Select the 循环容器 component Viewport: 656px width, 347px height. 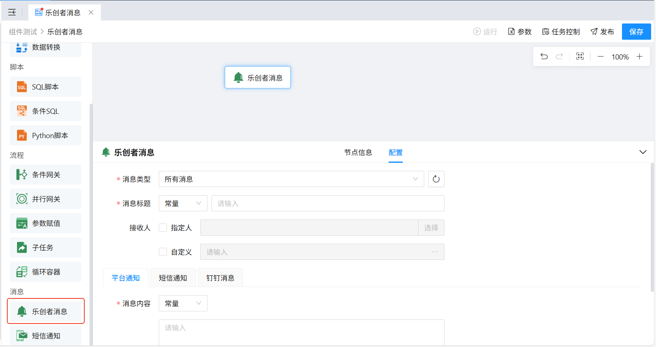click(x=45, y=272)
